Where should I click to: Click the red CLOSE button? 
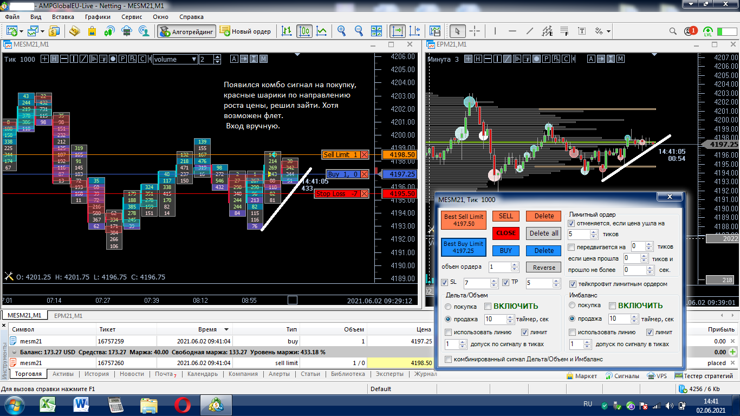point(506,233)
